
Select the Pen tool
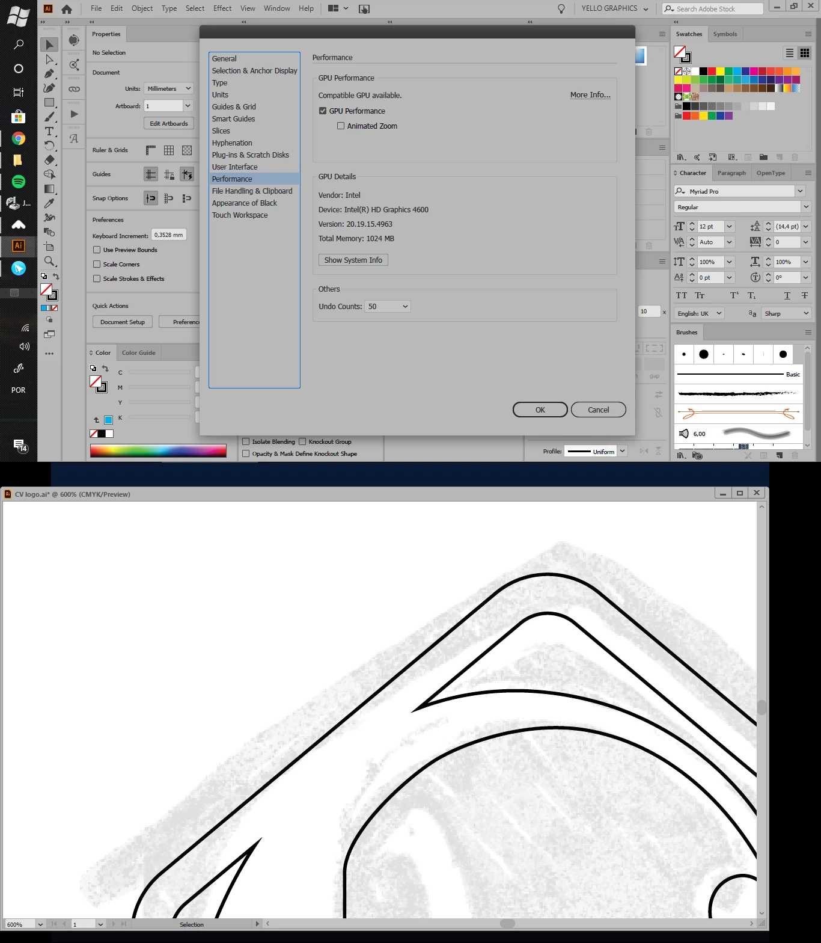(x=49, y=73)
